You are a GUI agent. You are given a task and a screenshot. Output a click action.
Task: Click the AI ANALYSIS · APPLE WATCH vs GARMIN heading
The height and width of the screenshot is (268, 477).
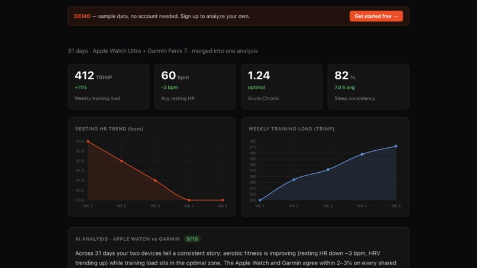tap(127, 239)
